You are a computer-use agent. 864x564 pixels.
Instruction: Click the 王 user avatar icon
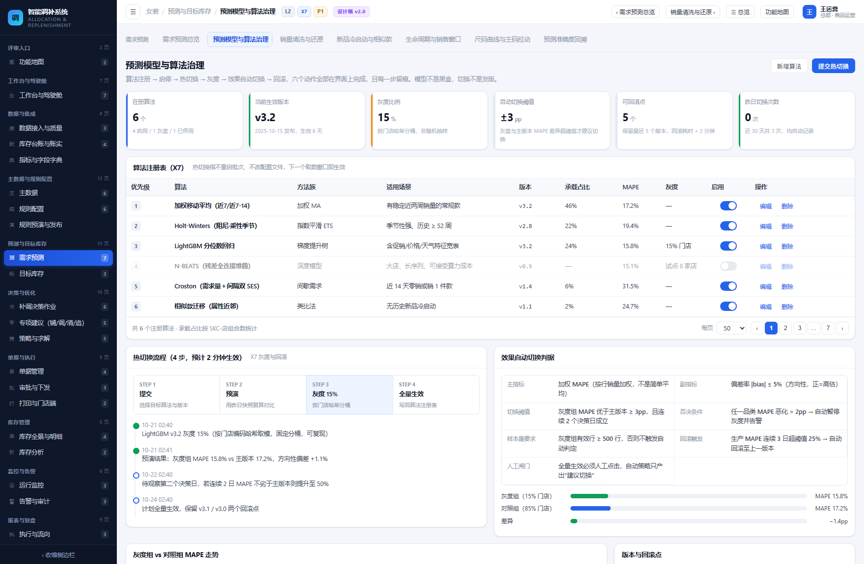pyautogui.click(x=810, y=12)
